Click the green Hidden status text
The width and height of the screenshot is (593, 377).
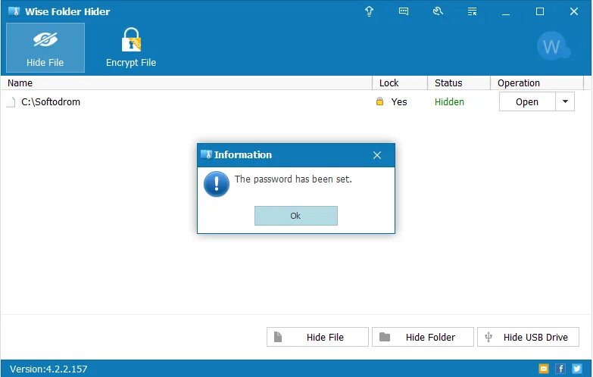(449, 102)
